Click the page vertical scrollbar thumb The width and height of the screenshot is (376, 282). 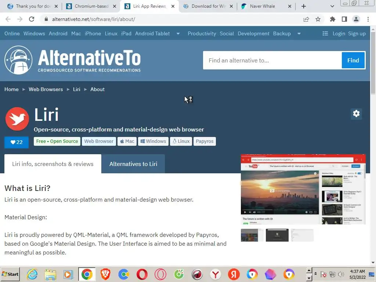pos(373,63)
